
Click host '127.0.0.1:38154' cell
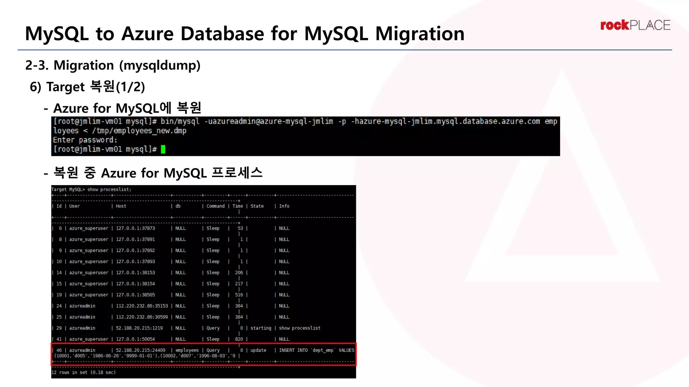point(135,284)
